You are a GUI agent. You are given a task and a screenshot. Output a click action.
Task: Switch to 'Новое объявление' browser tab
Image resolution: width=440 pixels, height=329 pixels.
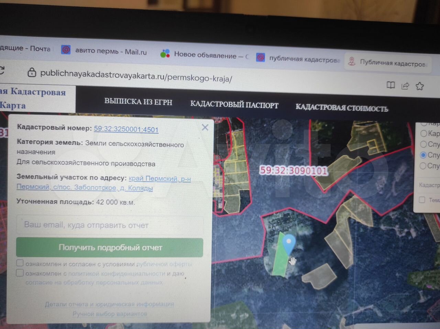coord(205,55)
